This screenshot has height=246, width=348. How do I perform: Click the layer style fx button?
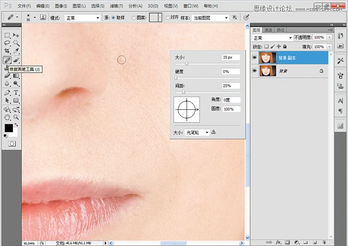278,242
